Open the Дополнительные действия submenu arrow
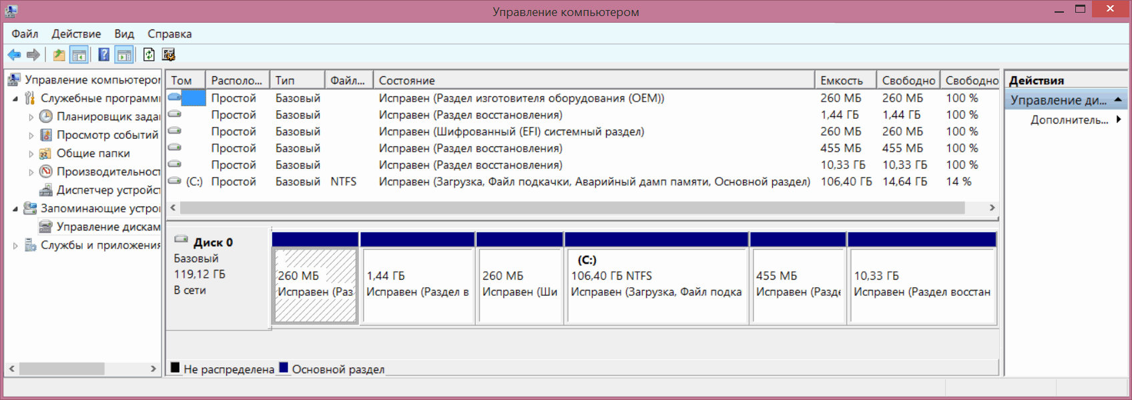1132x400 pixels. (x=1119, y=120)
